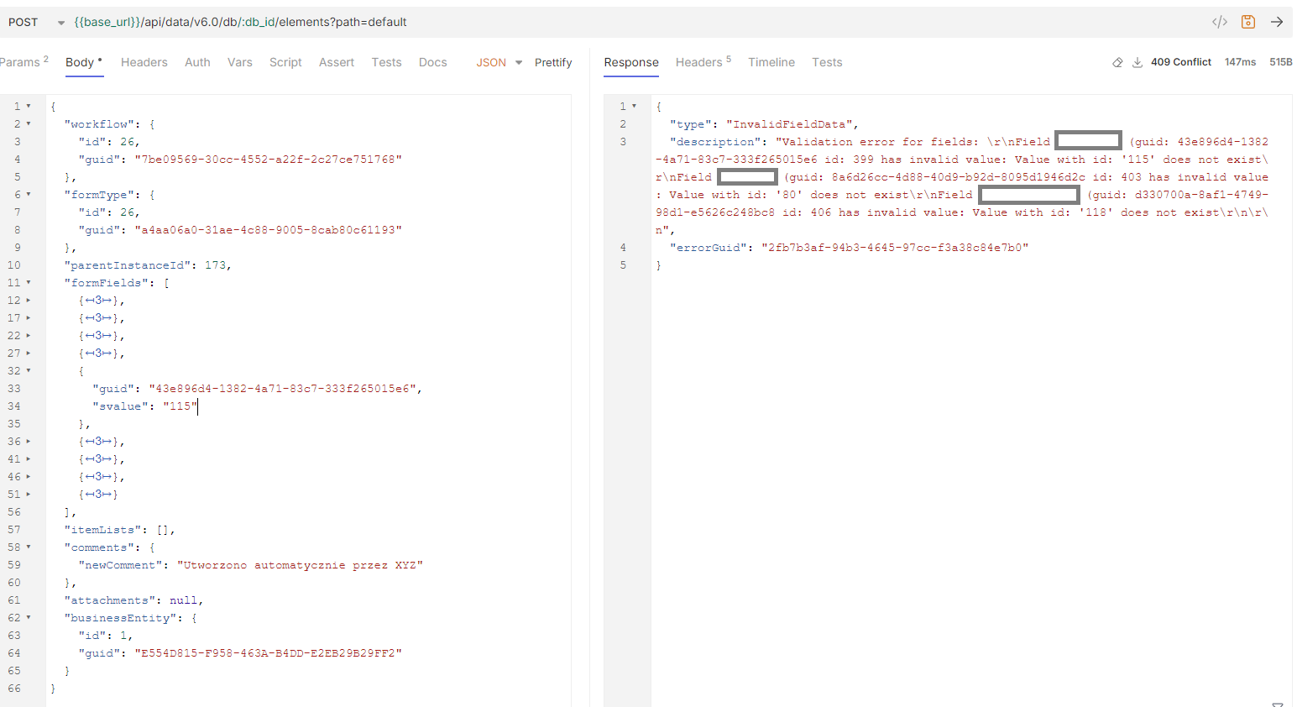Viewport: 1297px width, 707px height.
Task: Click the guid value on line 33
Action: [x=282, y=388]
